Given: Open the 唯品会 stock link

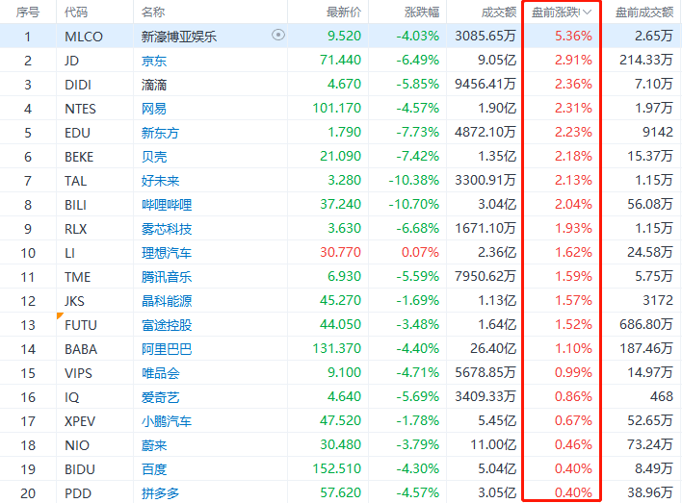Looking at the screenshot, I should [x=160, y=373].
